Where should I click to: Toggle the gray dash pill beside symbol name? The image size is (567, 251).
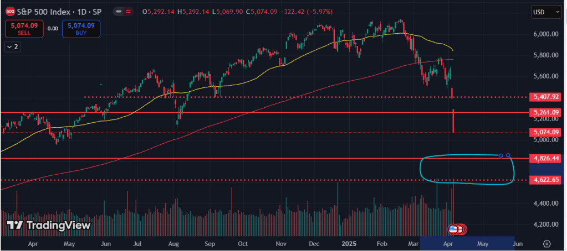[118, 11]
